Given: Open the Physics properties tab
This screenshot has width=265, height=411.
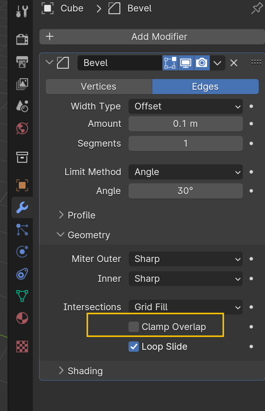Looking at the screenshot, I should pyautogui.click(x=22, y=251).
